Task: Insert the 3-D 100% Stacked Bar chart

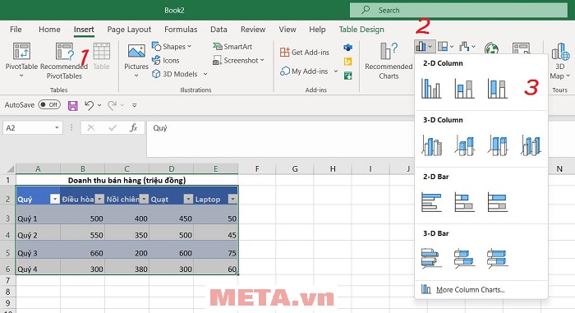Action: 497,258
